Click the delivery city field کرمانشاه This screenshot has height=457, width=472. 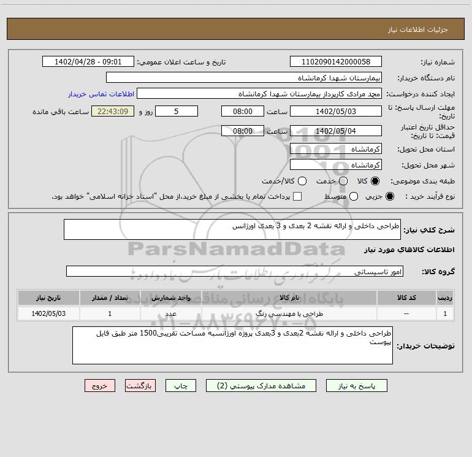point(336,164)
